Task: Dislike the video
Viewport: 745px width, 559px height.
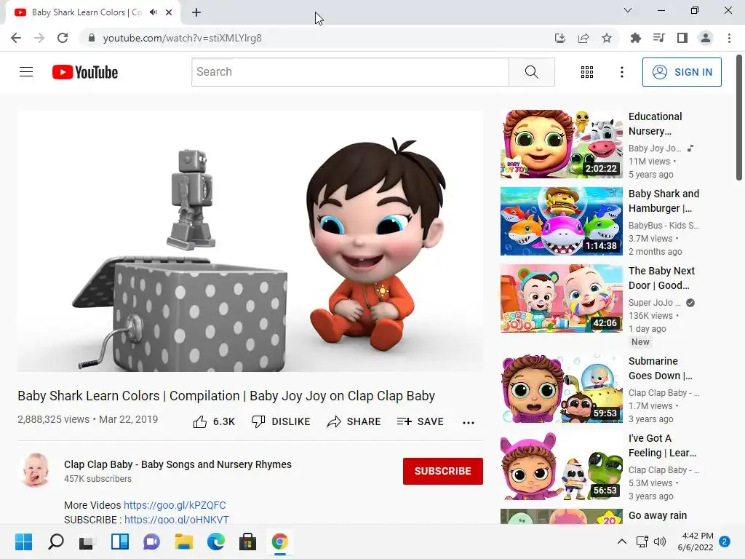Action: (281, 421)
